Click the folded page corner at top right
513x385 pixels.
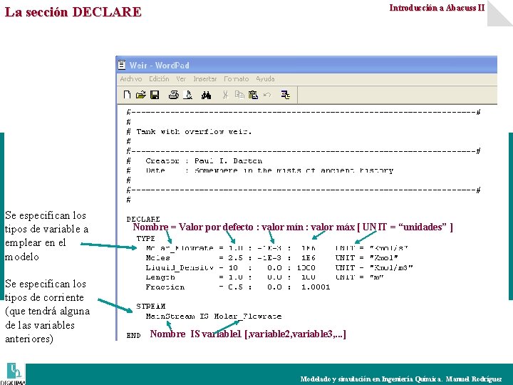(499, 13)
